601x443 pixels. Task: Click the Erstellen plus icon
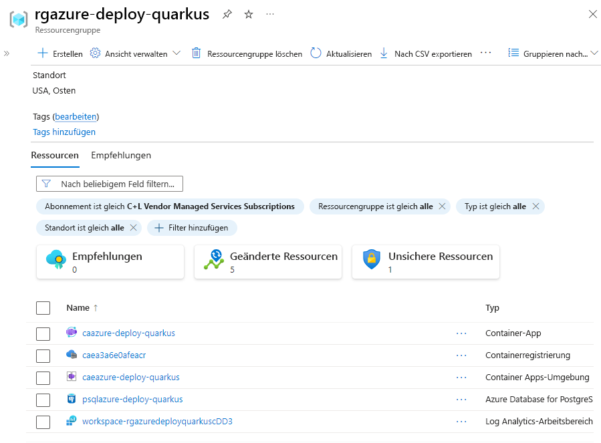click(43, 53)
